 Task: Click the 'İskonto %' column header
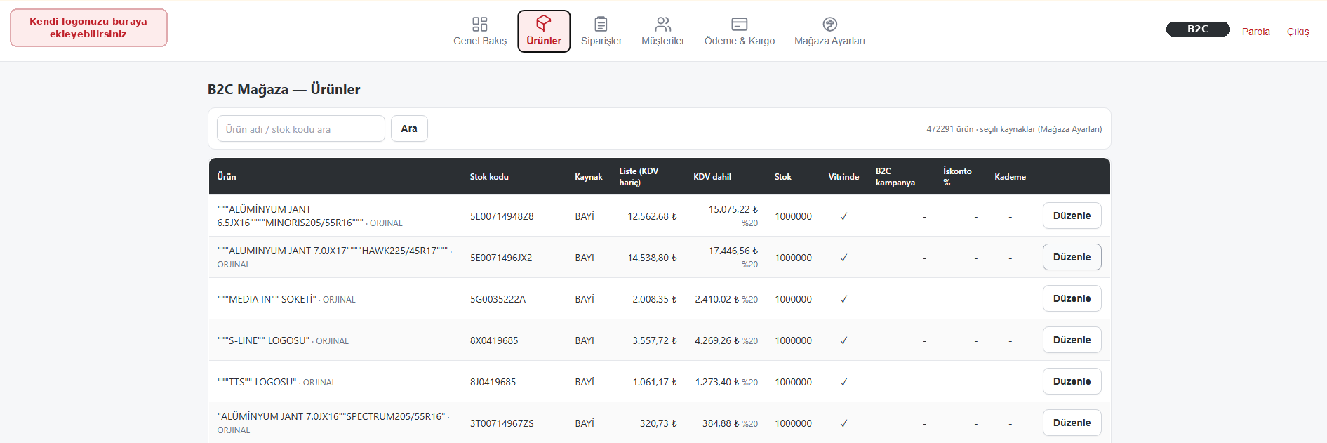tap(957, 177)
